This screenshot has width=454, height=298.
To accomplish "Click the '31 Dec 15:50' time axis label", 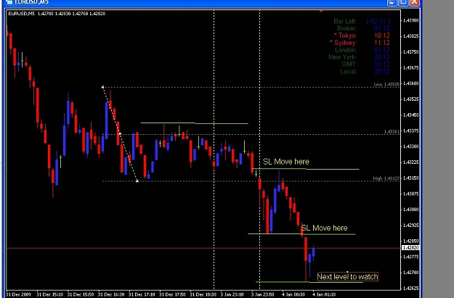I will pyautogui.click(x=81, y=294).
